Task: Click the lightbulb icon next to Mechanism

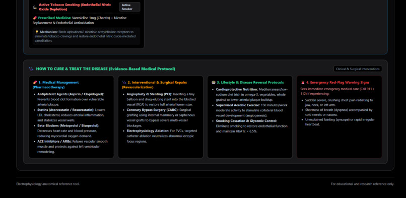Action: tap(37, 32)
